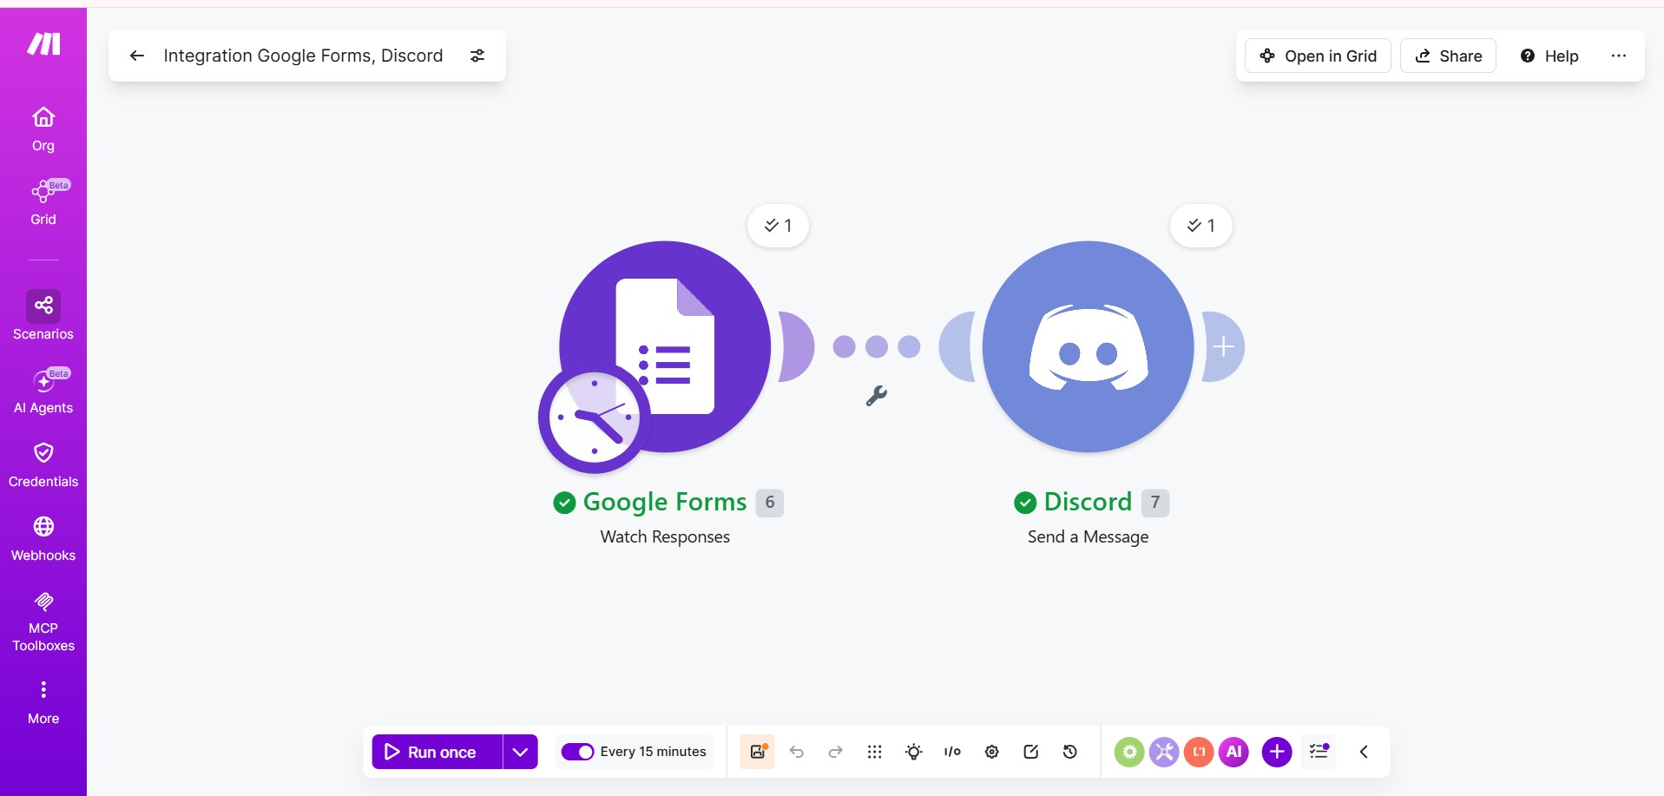View Discord execution bubble showing 1
The image size is (1664, 796).
coord(1201,226)
